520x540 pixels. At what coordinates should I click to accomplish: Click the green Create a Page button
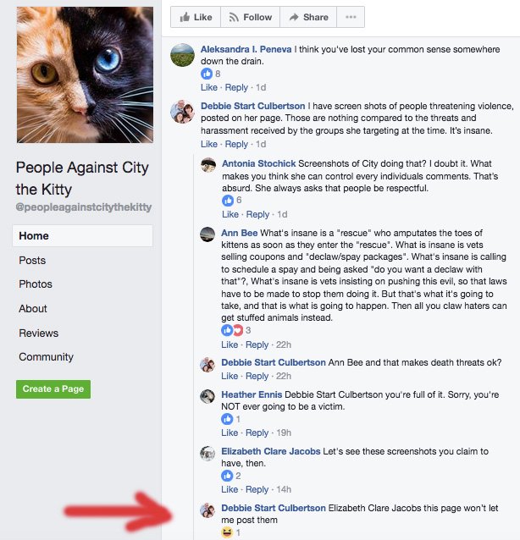53,389
